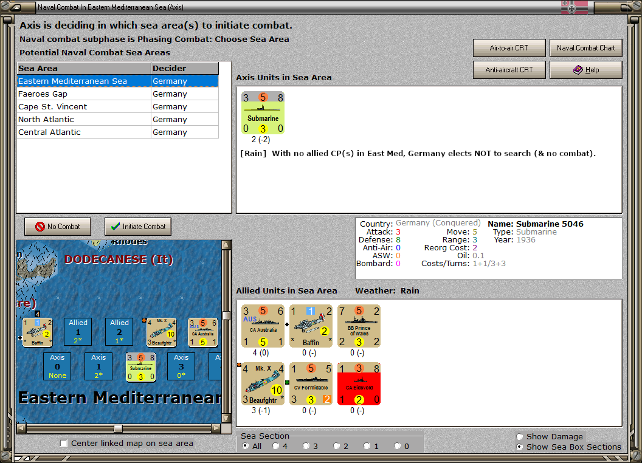This screenshot has height=463, width=642.
Task: Click the map's horizontal scrollbar right arrow
Action: tap(216, 428)
